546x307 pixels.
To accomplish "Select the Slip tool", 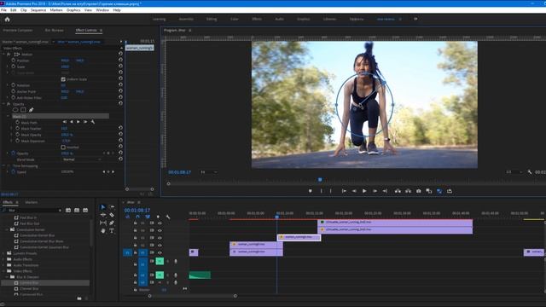I will pyautogui.click(x=103, y=223).
